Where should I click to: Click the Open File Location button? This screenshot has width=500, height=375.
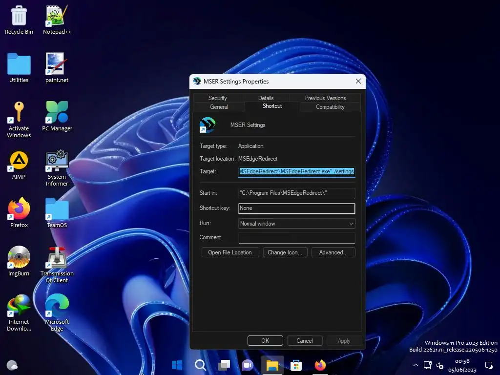click(x=230, y=252)
